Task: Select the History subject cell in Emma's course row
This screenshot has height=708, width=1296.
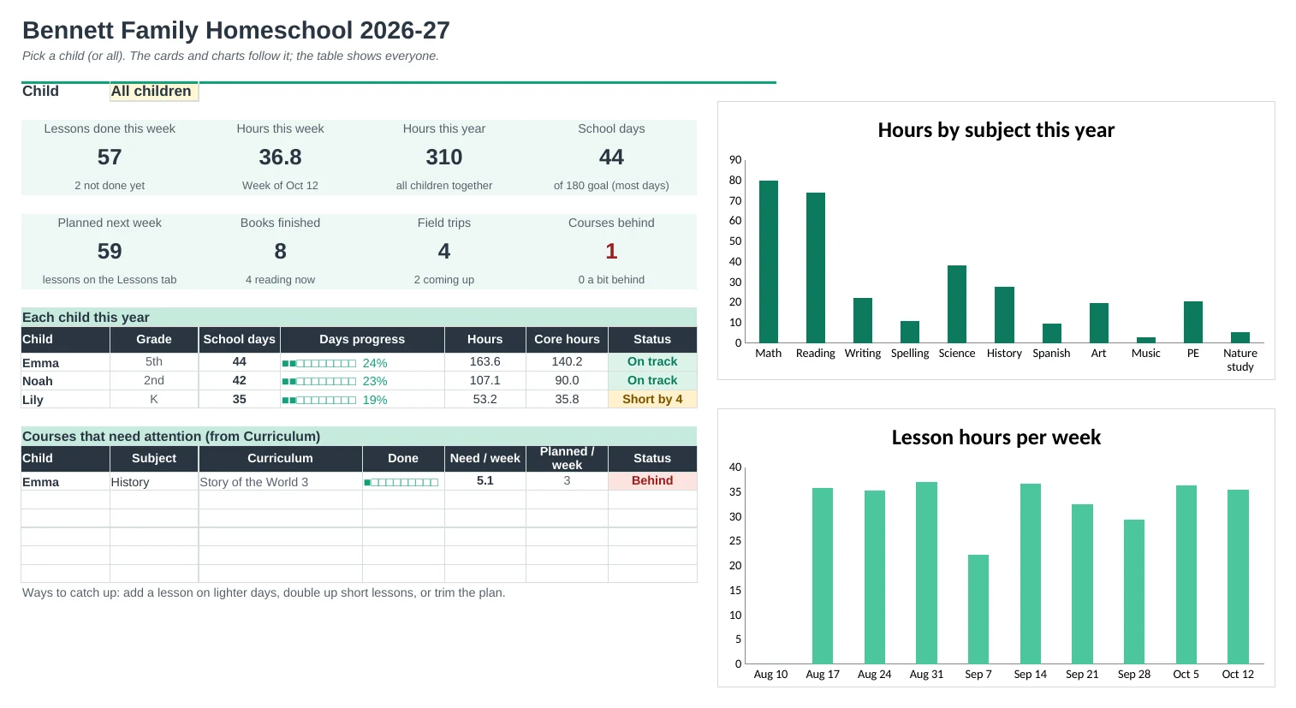Action: click(154, 482)
